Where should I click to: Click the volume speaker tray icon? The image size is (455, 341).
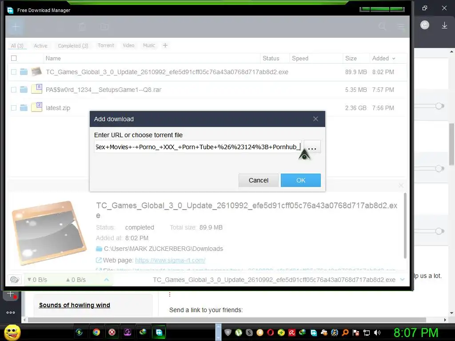[377, 333]
